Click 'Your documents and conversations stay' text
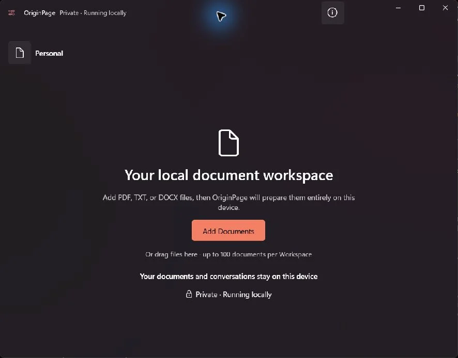 228,276
